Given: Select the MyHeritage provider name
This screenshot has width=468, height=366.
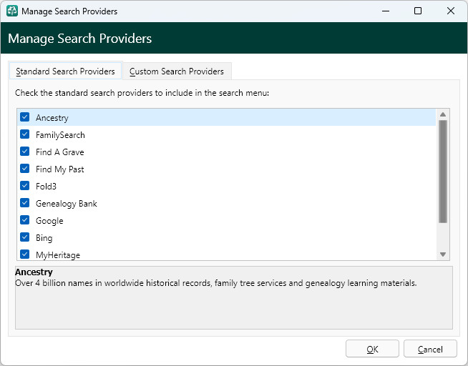Looking at the screenshot, I should (58, 255).
